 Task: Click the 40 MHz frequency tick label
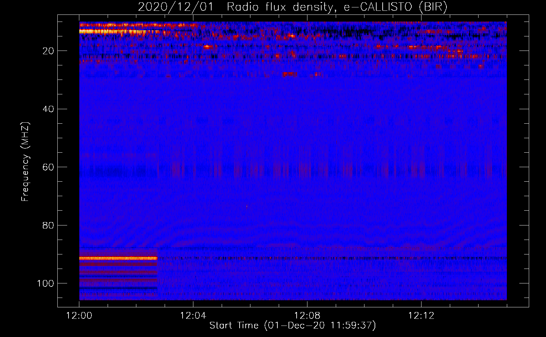point(49,109)
